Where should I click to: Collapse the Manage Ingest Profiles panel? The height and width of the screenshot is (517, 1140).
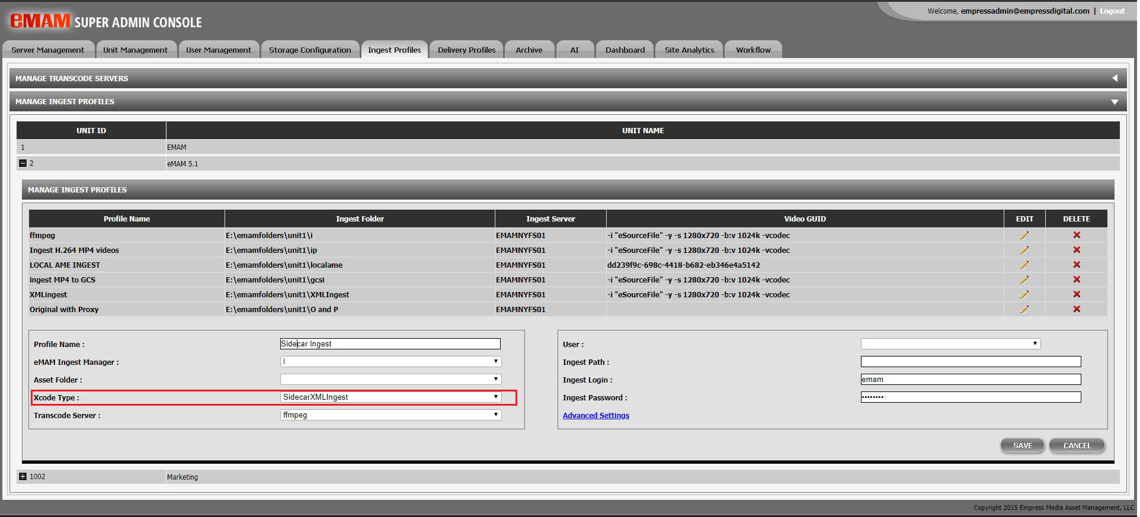tap(1115, 102)
